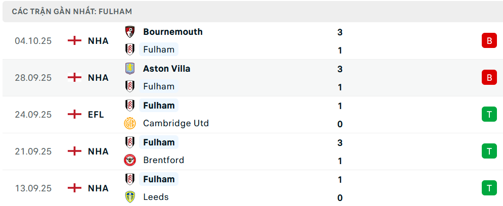Select the Brentford team name
The height and width of the screenshot is (206, 503).
tap(163, 160)
